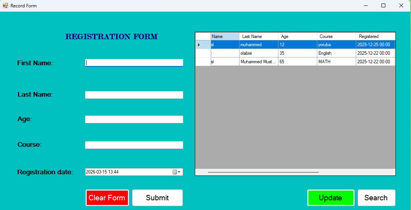This screenshot has width=411, height=210.
Task: Click the Registered column header
Action: 375,36
